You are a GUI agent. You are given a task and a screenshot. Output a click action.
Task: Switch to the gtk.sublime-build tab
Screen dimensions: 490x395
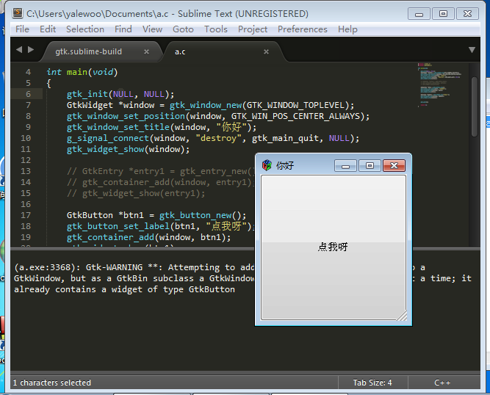click(89, 51)
